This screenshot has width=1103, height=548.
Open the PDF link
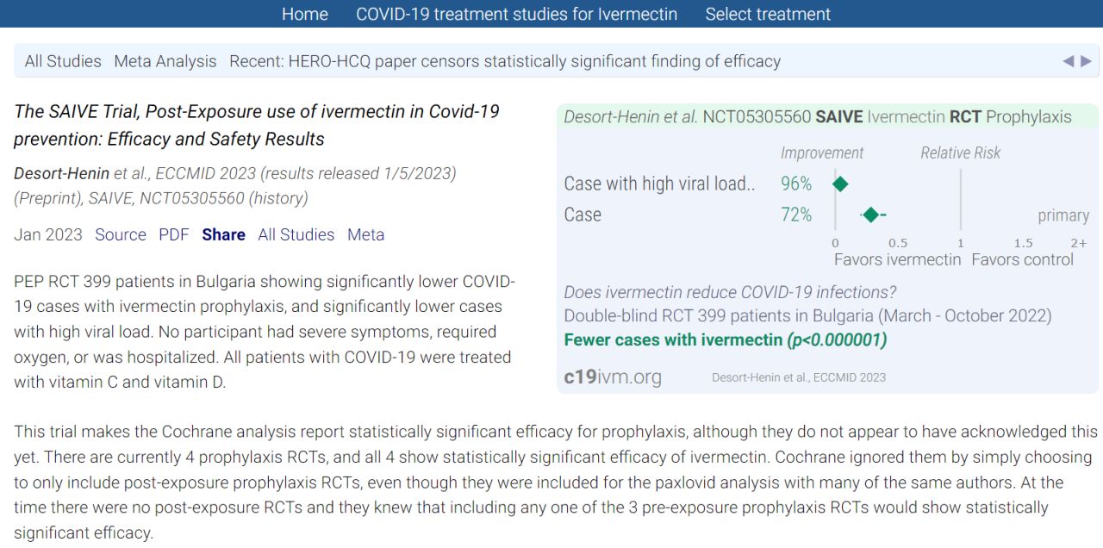[x=173, y=234]
